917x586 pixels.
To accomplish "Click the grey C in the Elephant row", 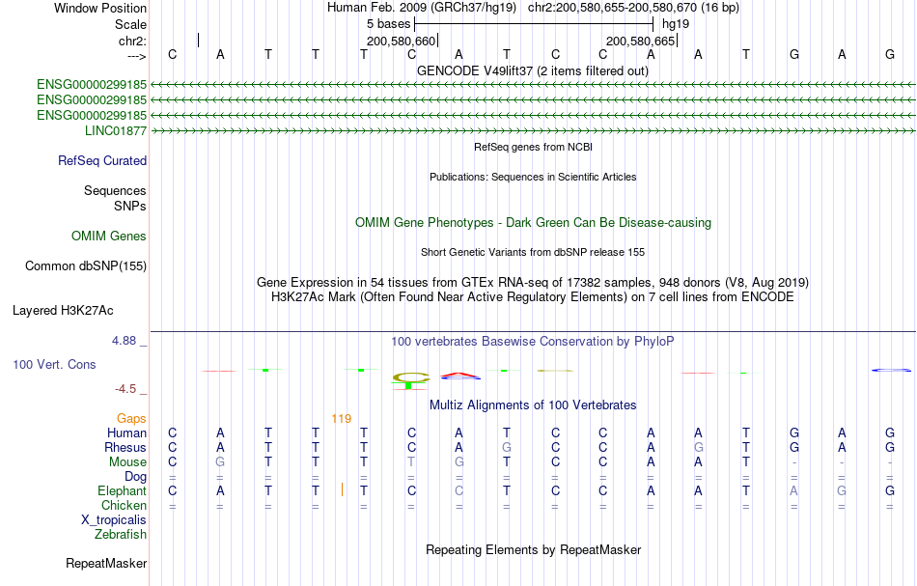I will coord(459,491).
